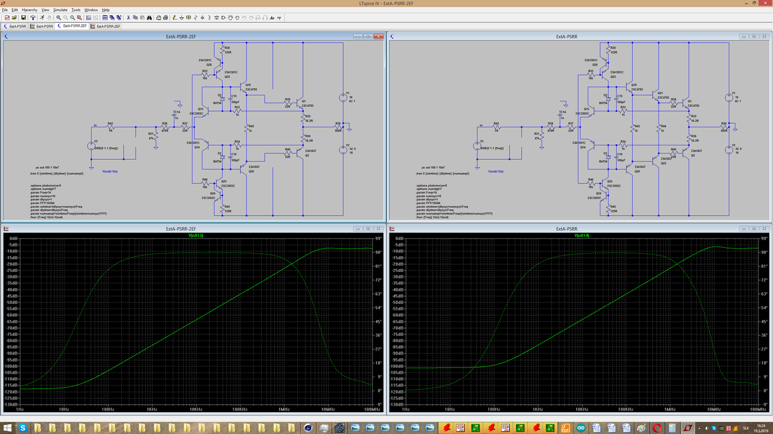This screenshot has width=773, height=434.
Task: Open the Simulate menu
Action: pos(60,10)
